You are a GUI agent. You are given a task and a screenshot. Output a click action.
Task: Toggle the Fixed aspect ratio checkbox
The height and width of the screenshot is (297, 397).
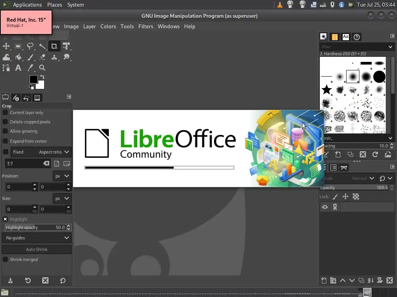pyautogui.click(x=5, y=152)
